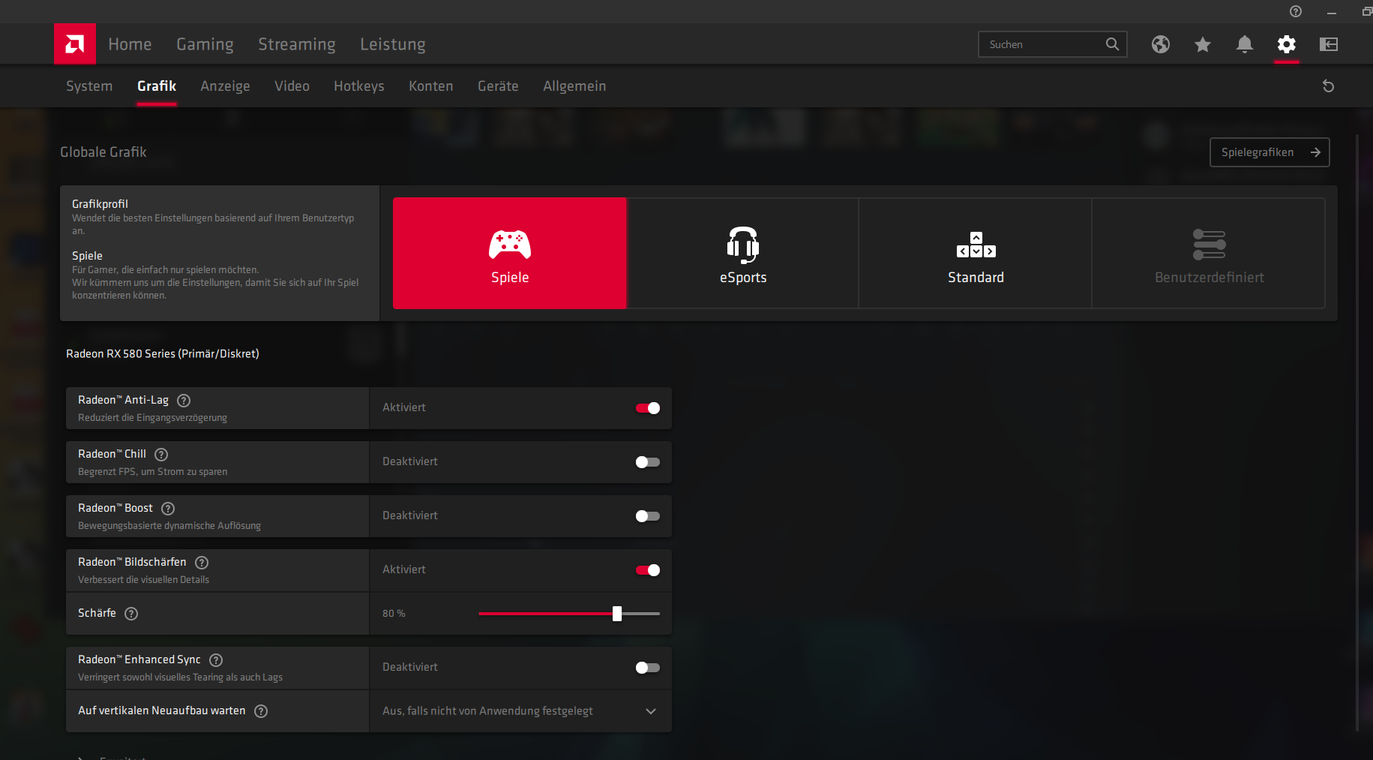Click the search magnifier icon
The height and width of the screenshot is (760, 1373).
click(1112, 44)
